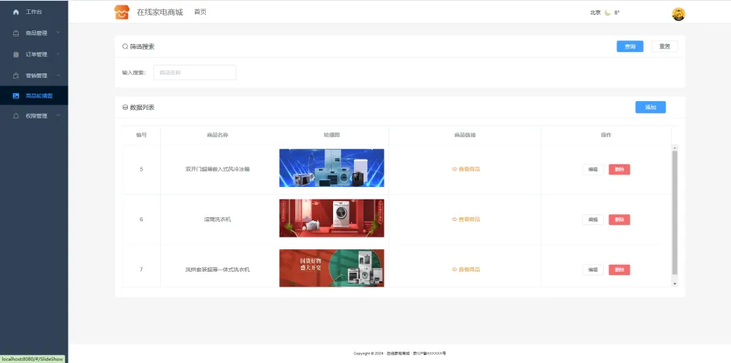
Task: Click the 订单管理 clipboard icon
Action: point(16,55)
